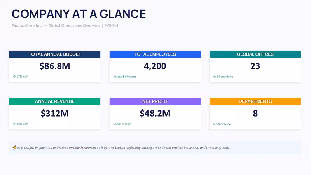The width and height of the screenshot is (311, 175).
Task: Click the 23 global offices number
Action: pos(255,66)
